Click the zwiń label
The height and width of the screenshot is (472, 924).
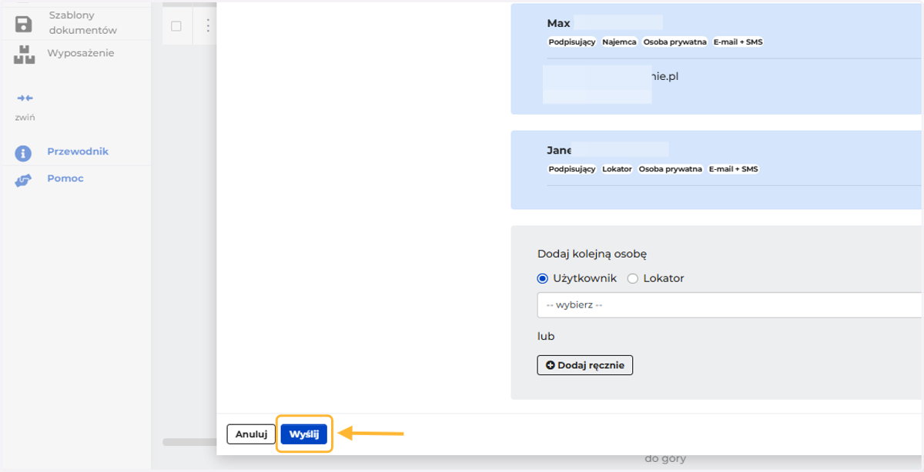pos(25,118)
